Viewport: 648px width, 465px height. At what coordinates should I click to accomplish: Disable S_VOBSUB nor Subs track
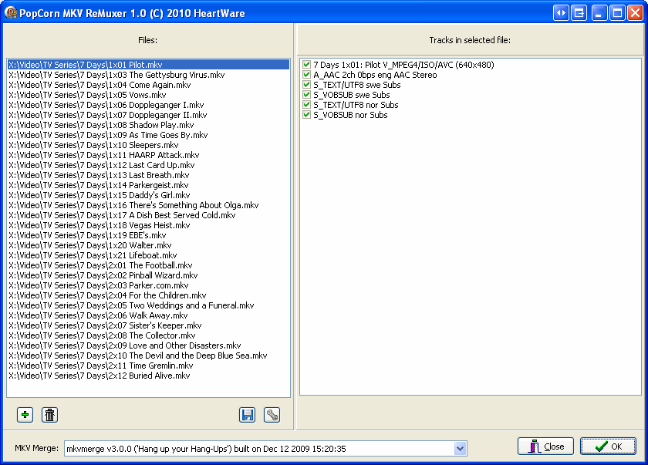click(307, 115)
